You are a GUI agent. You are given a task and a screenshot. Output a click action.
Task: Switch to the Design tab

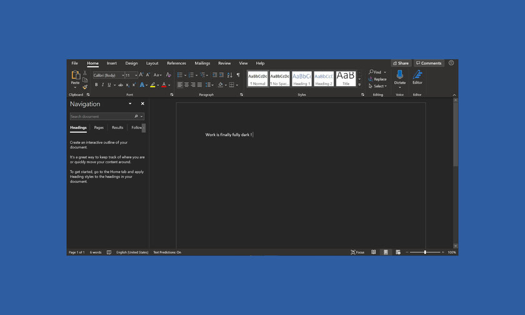pyautogui.click(x=132, y=63)
